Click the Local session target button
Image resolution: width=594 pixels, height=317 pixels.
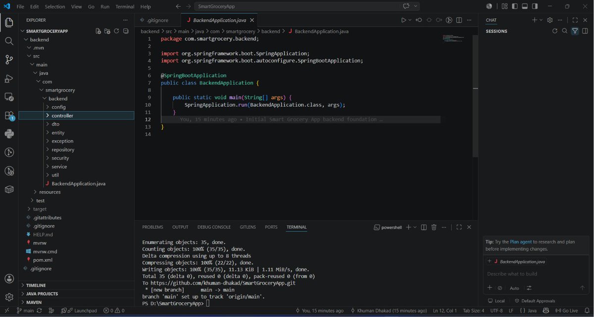pyautogui.click(x=496, y=301)
